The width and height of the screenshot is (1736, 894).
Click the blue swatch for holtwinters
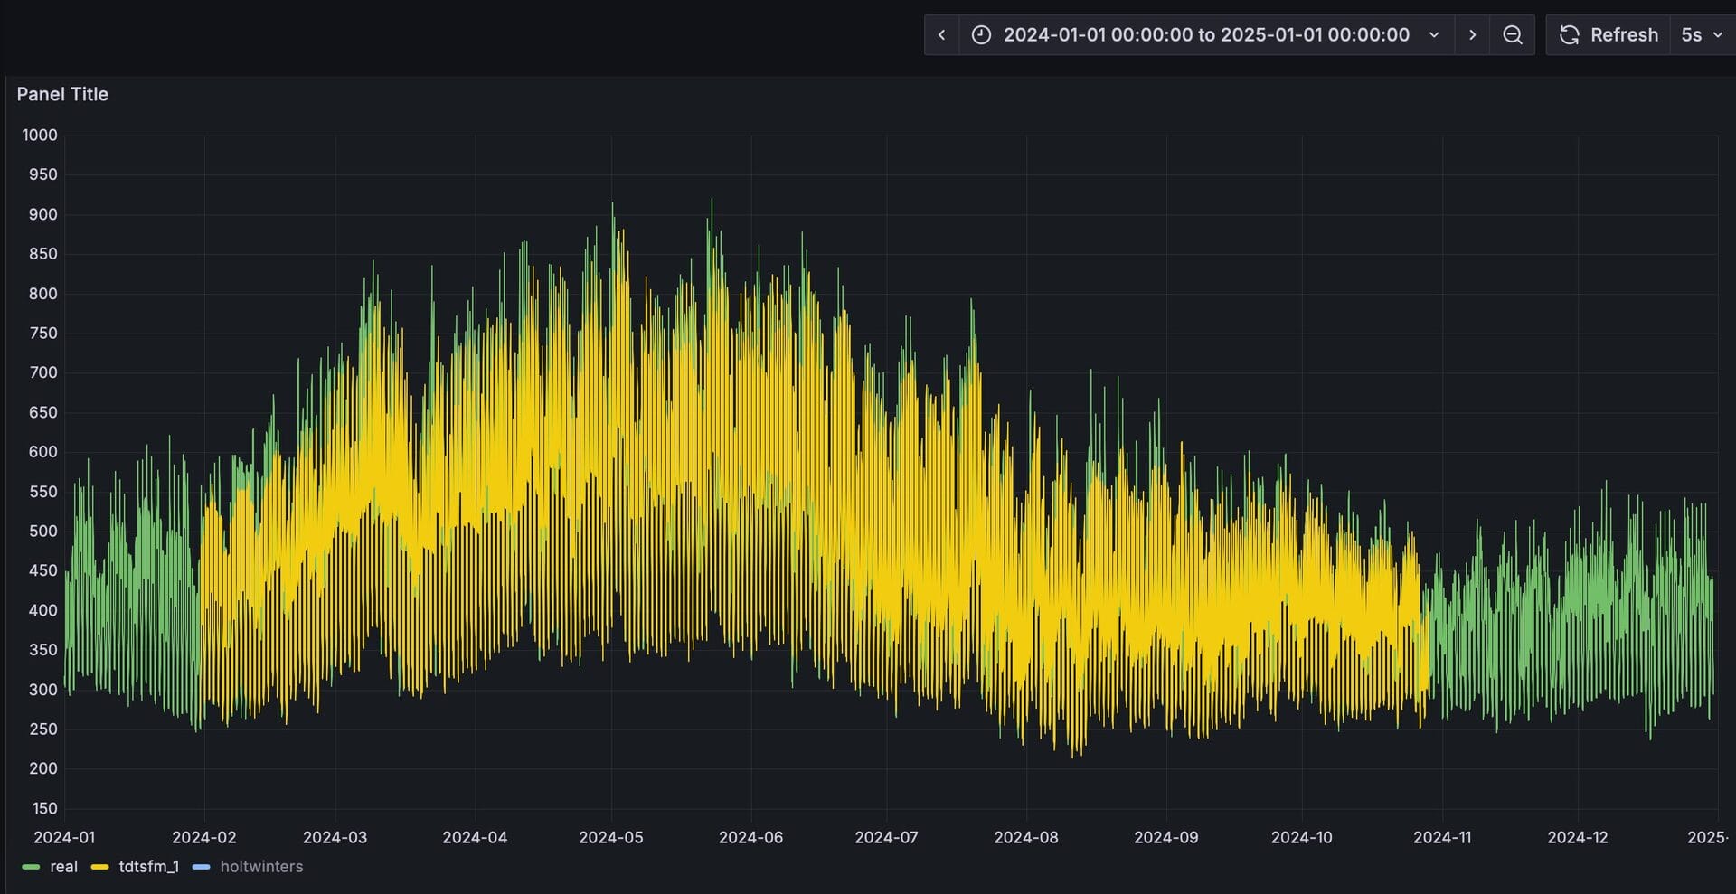202,867
